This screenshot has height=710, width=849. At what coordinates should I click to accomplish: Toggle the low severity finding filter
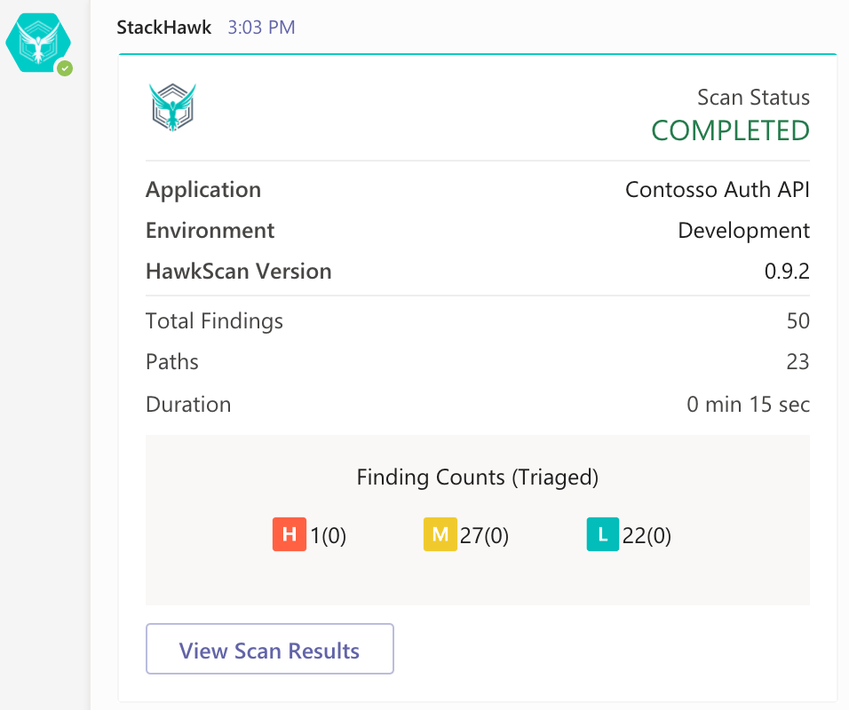pyautogui.click(x=602, y=534)
